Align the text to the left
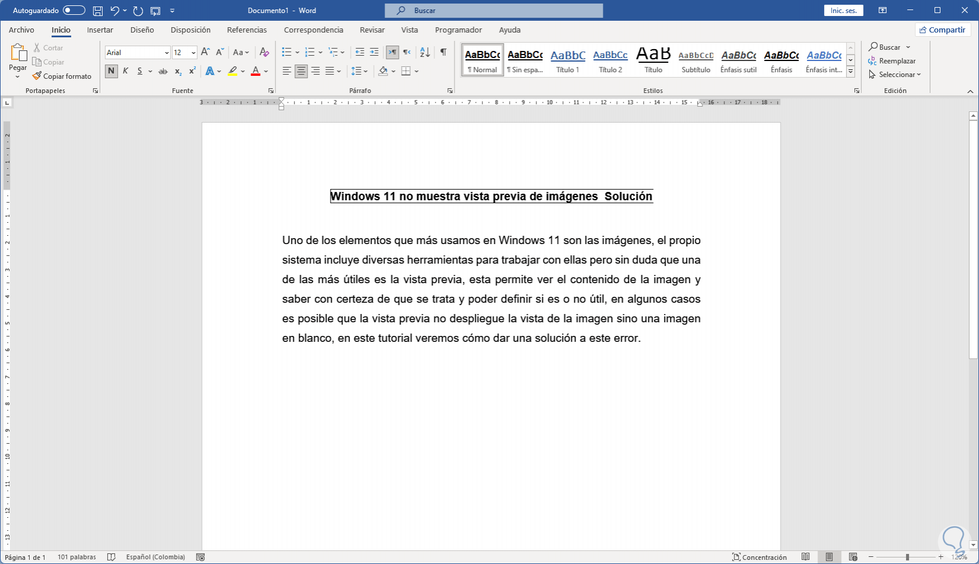 [287, 71]
